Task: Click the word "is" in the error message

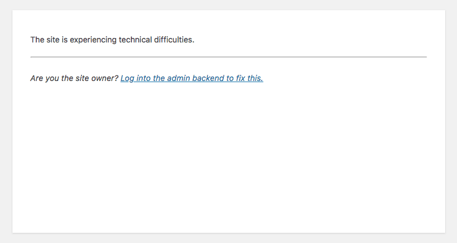Action: click(x=64, y=40)
